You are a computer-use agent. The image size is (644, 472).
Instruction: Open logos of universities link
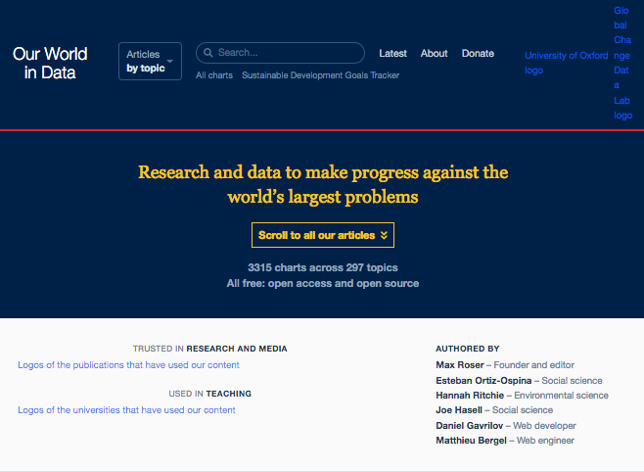(126, 410)
